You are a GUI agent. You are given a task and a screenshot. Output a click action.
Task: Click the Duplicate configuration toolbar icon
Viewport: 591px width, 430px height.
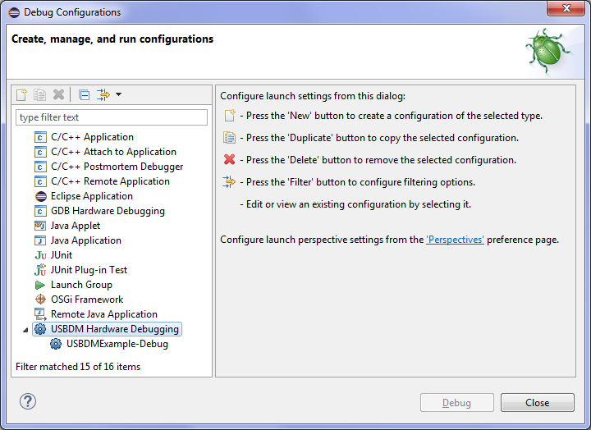(40, 95)
